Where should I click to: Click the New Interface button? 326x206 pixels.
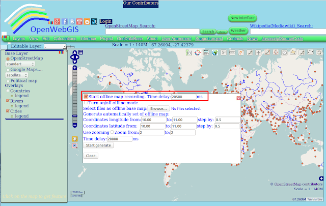(242, 18)
